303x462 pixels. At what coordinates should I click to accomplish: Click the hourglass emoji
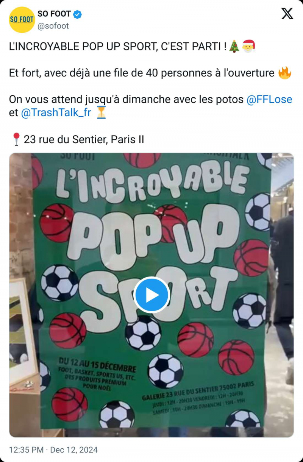click(x=101, y=112)
